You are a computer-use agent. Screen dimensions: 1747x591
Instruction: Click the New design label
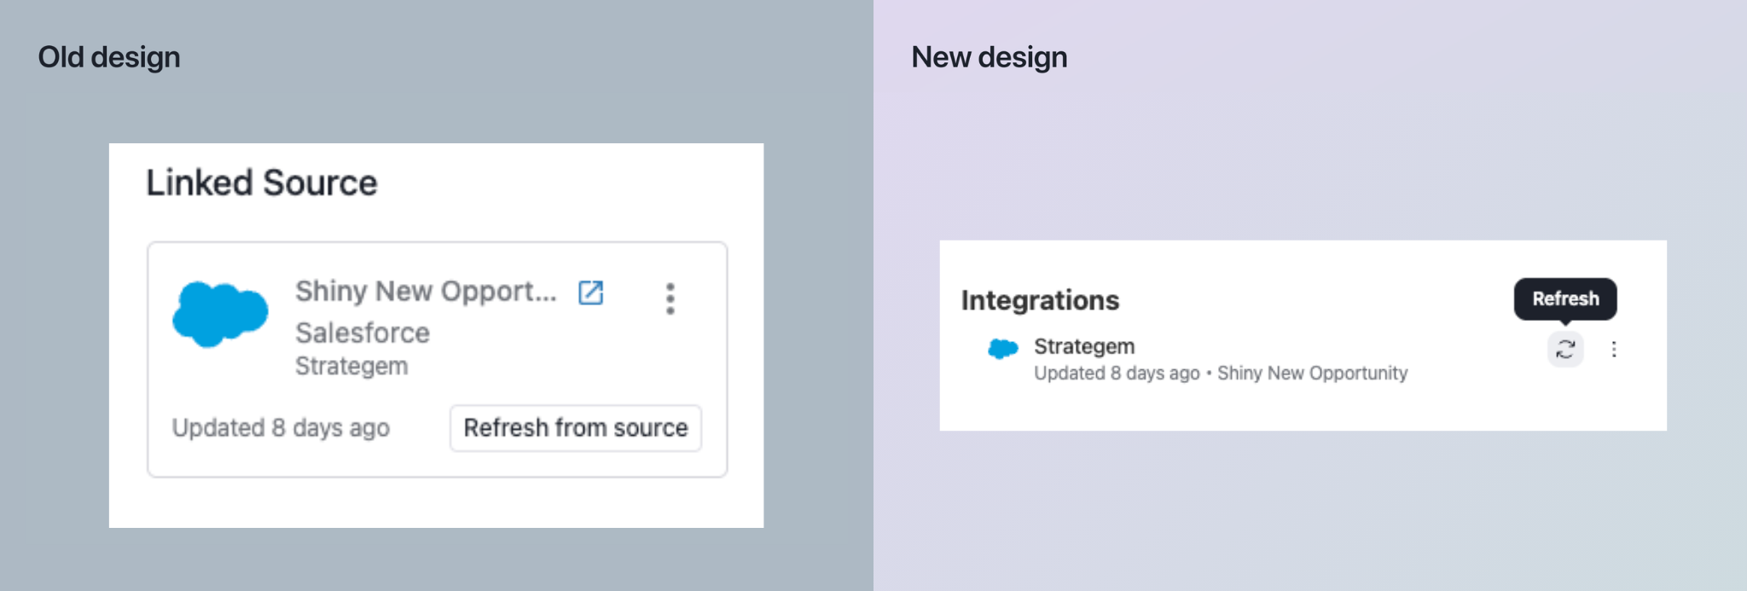[x=989, y=57]
